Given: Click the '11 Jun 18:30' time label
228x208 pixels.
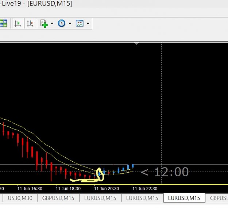Looking at the screenshot, I should tap(68, 189).
